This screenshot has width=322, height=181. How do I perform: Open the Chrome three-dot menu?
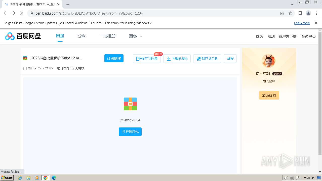pyautogui.click(x=316, y=13)
